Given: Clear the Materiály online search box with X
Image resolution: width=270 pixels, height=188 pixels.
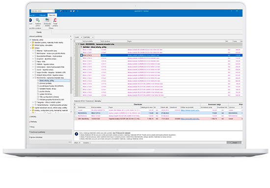Looking at the screenshot, I should (54, 11).
